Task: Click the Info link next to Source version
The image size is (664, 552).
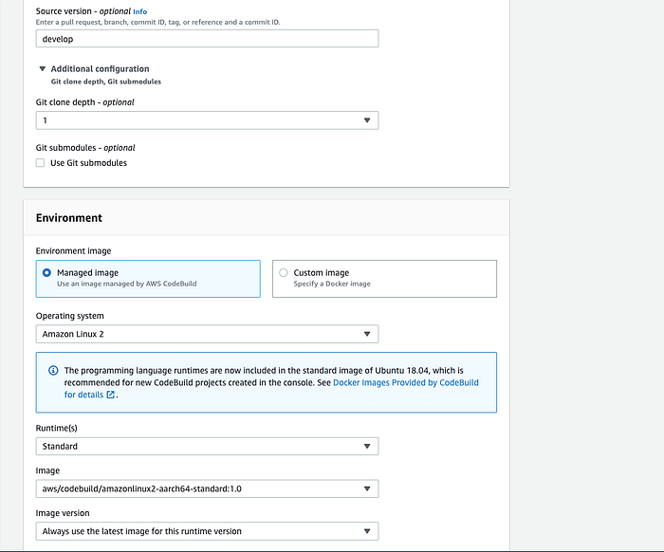Action: (139, 11)
